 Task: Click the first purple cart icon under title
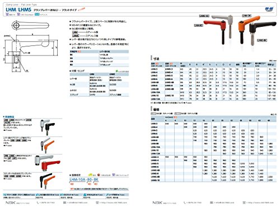pyautogui.click(x=7, y=15)
